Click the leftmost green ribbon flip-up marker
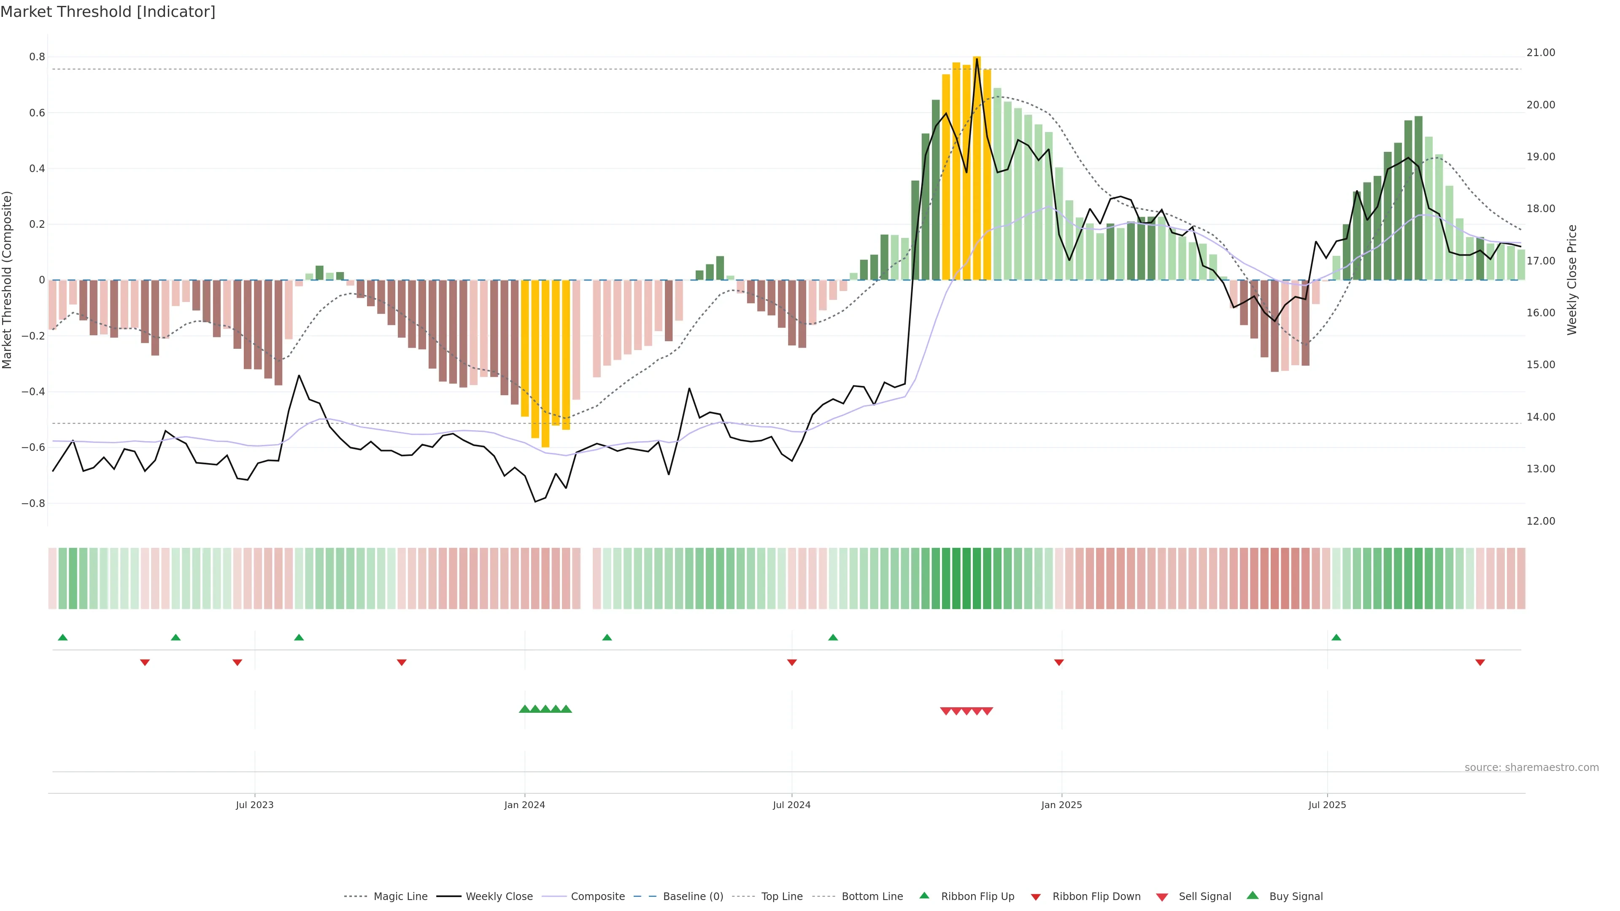 62,638
